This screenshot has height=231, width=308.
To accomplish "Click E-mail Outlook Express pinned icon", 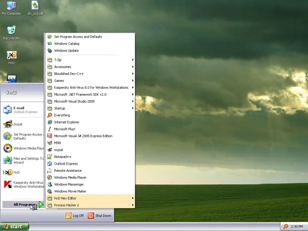I will coord(8,109).
